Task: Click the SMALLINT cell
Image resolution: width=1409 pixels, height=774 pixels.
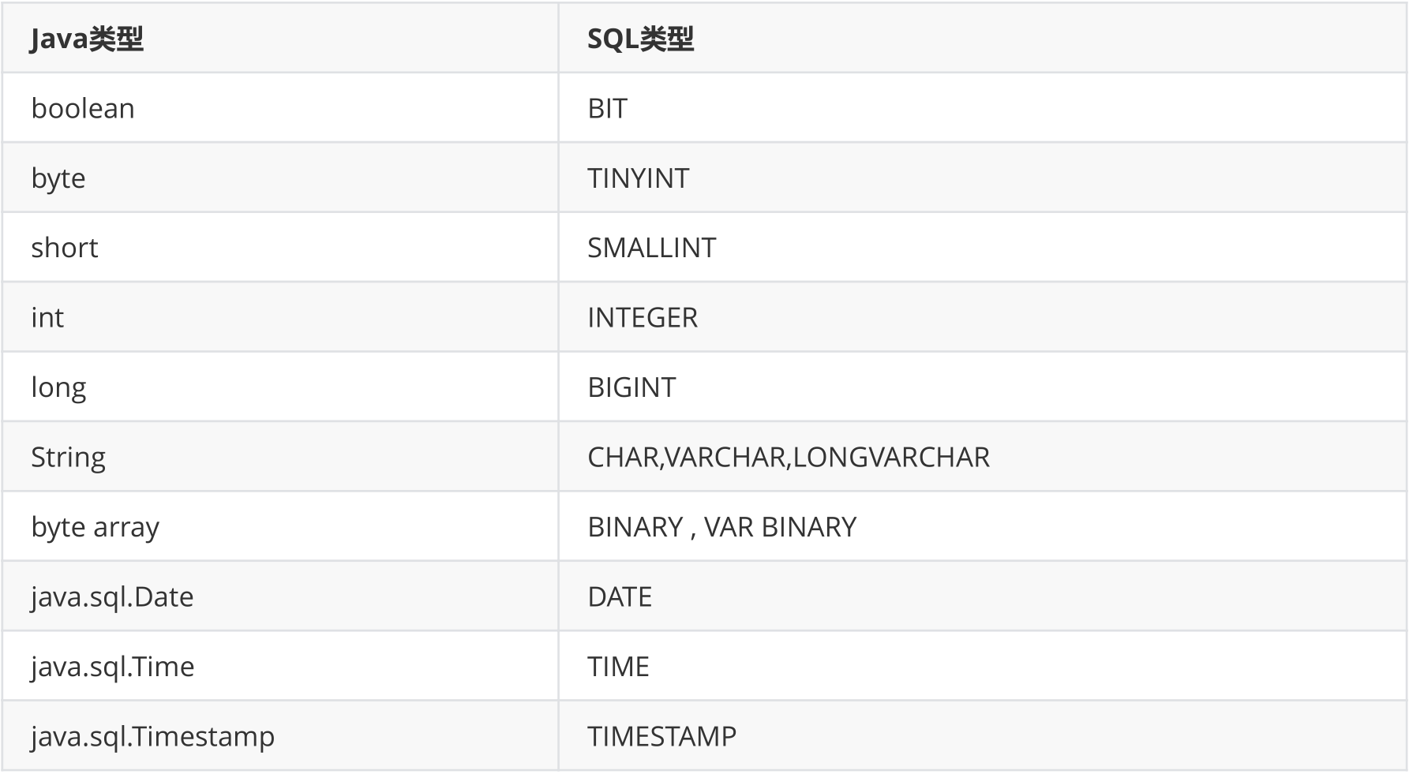Action: coord(651,248)
